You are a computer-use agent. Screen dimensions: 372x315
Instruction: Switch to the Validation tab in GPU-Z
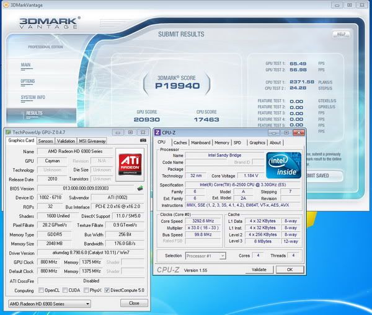[x=66, y=141]
